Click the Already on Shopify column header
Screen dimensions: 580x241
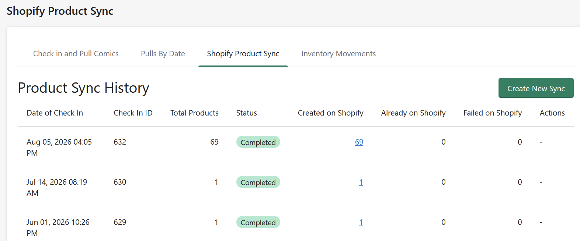pos(413,113)
